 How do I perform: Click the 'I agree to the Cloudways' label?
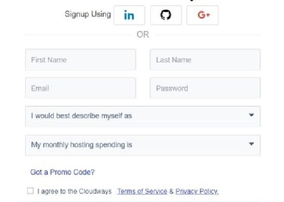point(74,191)
